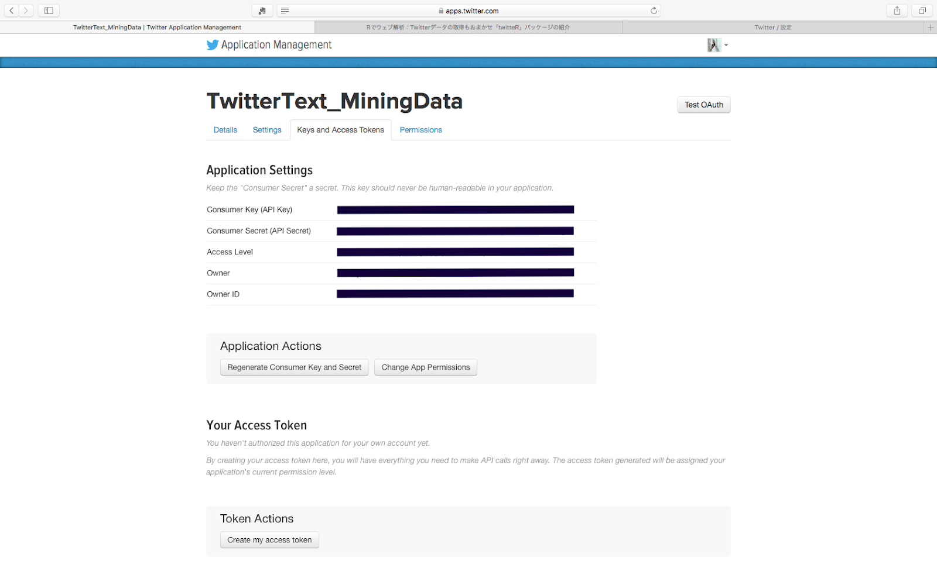Click Change App Permissions button
The width and height of the screenshot is (937, 585).
point(426,367)
